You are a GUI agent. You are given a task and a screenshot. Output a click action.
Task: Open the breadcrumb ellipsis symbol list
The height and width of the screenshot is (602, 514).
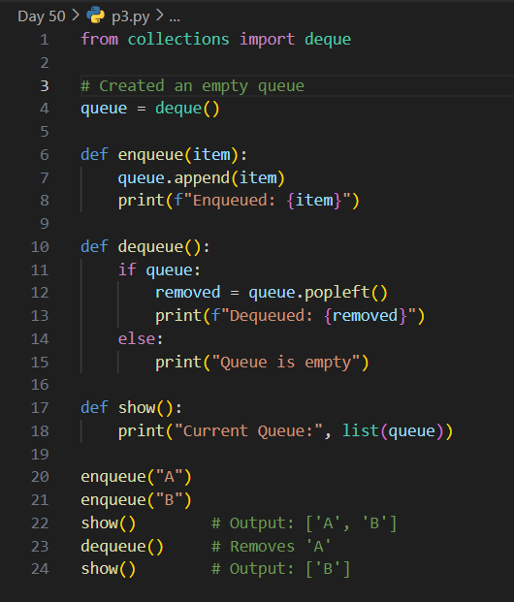click(175, 18)
